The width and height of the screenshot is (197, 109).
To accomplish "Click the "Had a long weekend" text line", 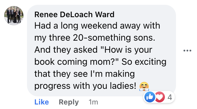I will coord(97,26).
